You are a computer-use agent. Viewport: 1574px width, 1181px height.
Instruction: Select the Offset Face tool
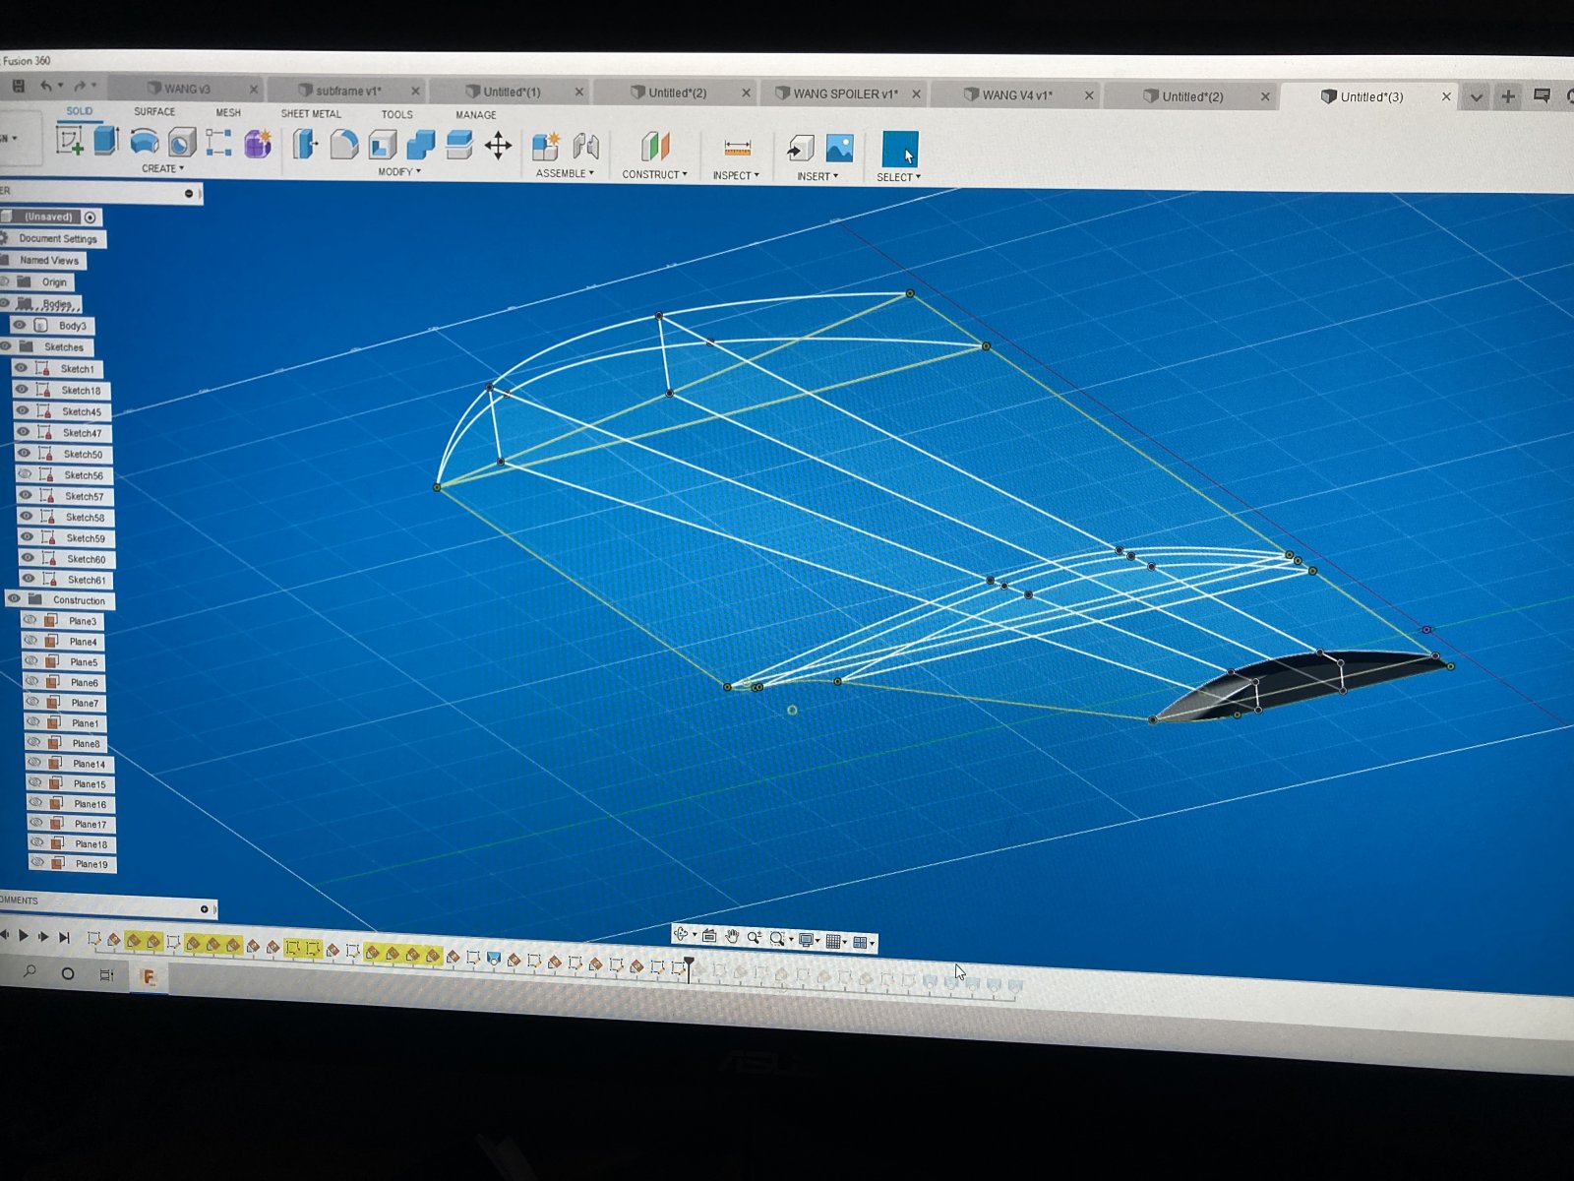[459, 146]
